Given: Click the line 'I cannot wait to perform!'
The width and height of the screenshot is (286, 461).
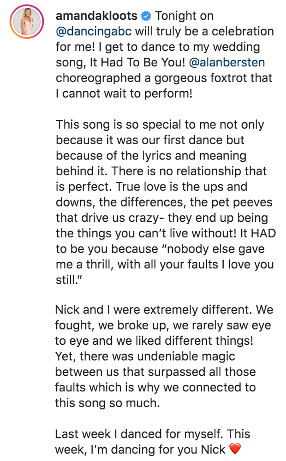Looking at the screenshot, I should (124, 94).
